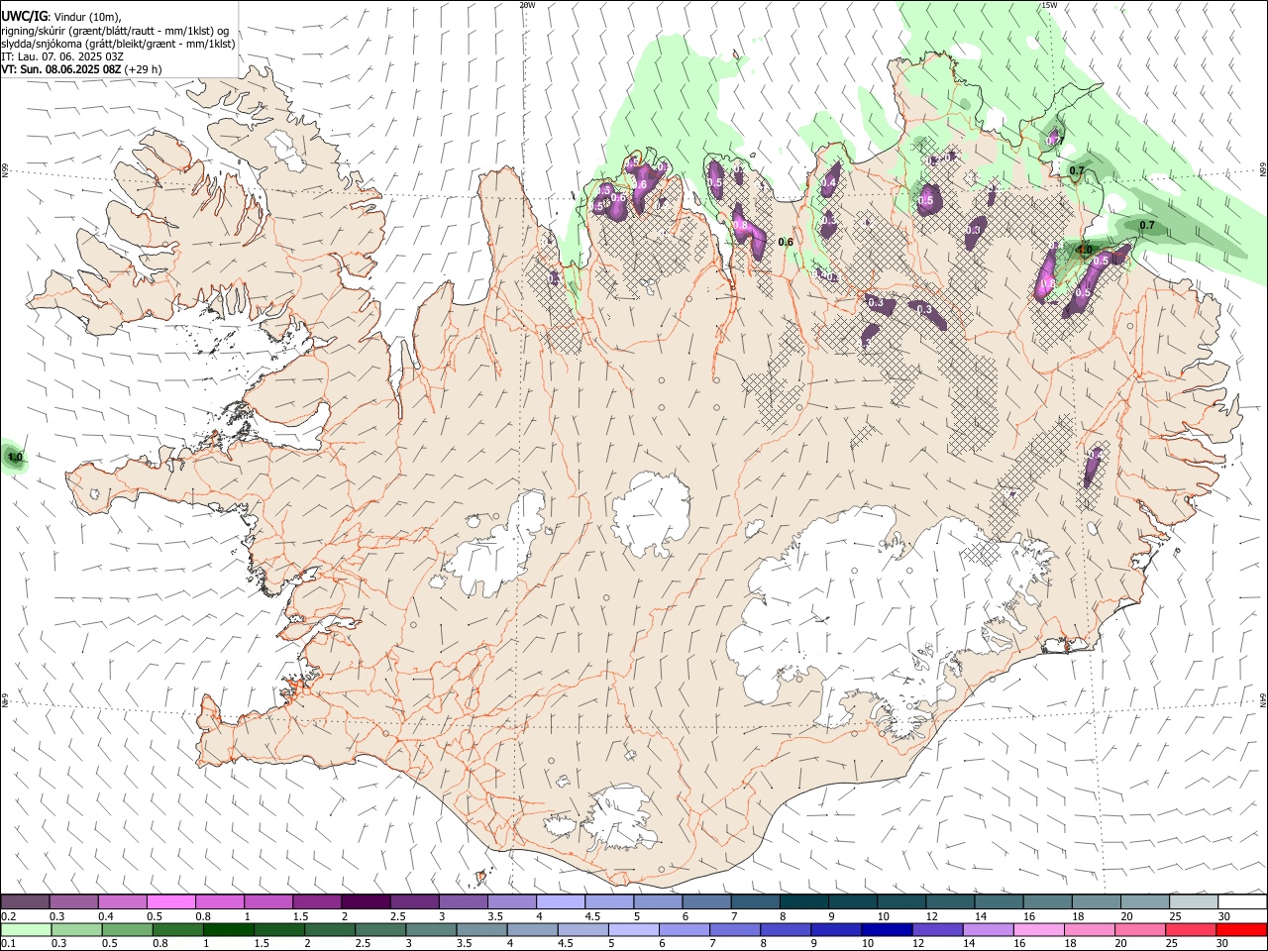
Task: Click the '0.8' value under the lower legend row
Action: 159,943
